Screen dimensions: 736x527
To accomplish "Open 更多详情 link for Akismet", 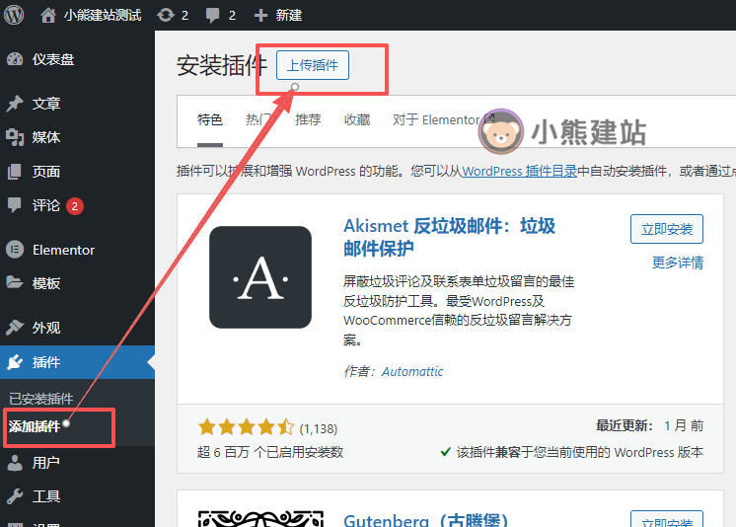I will [x=677, y=263].
